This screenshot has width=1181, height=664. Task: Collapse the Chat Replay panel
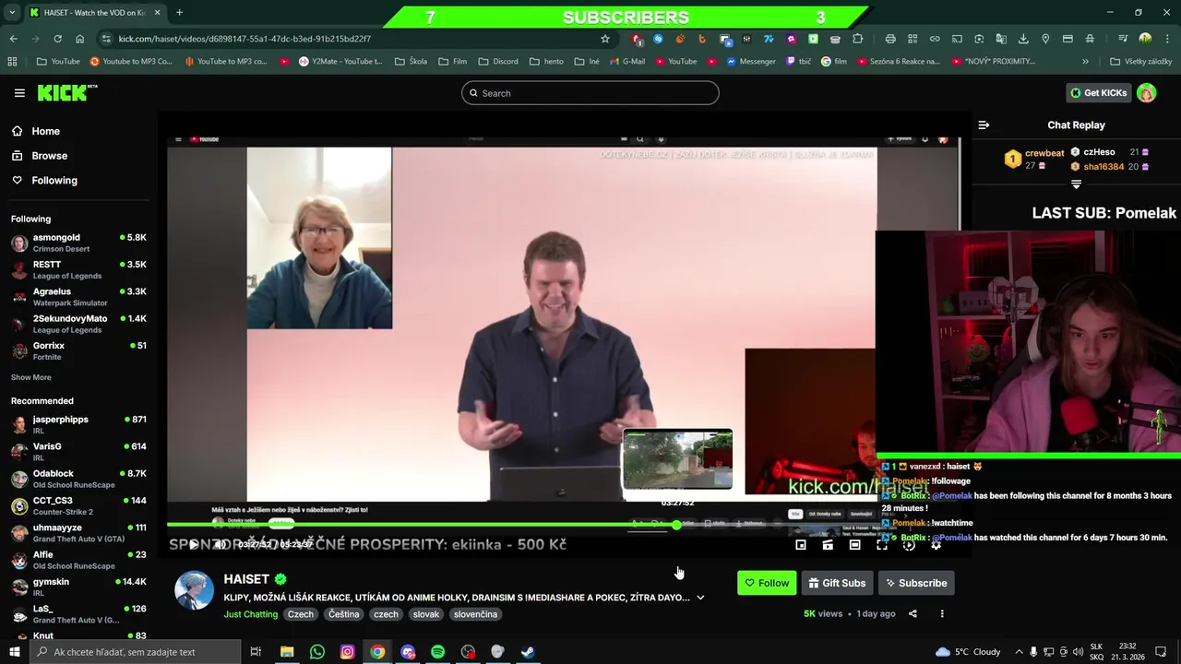pos(984,125)
